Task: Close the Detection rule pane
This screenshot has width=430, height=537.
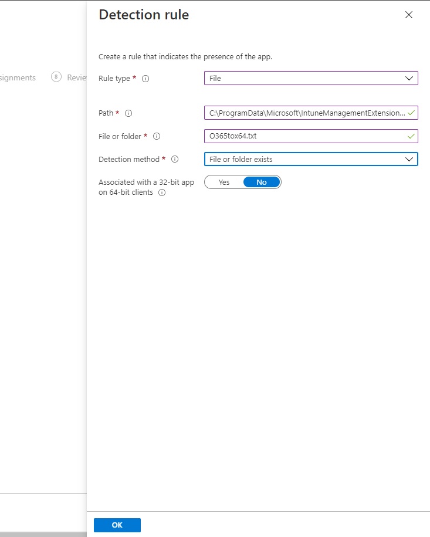Action: coord(409,15)
